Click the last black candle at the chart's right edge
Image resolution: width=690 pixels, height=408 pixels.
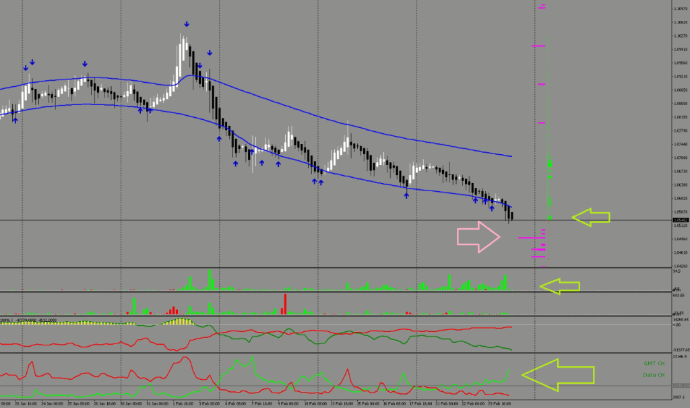point(512,215)
